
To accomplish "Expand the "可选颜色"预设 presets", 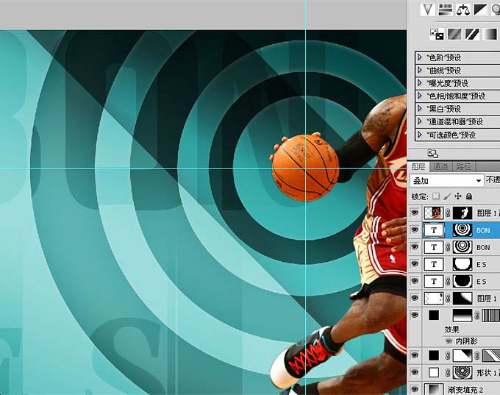I will [420, 135].
